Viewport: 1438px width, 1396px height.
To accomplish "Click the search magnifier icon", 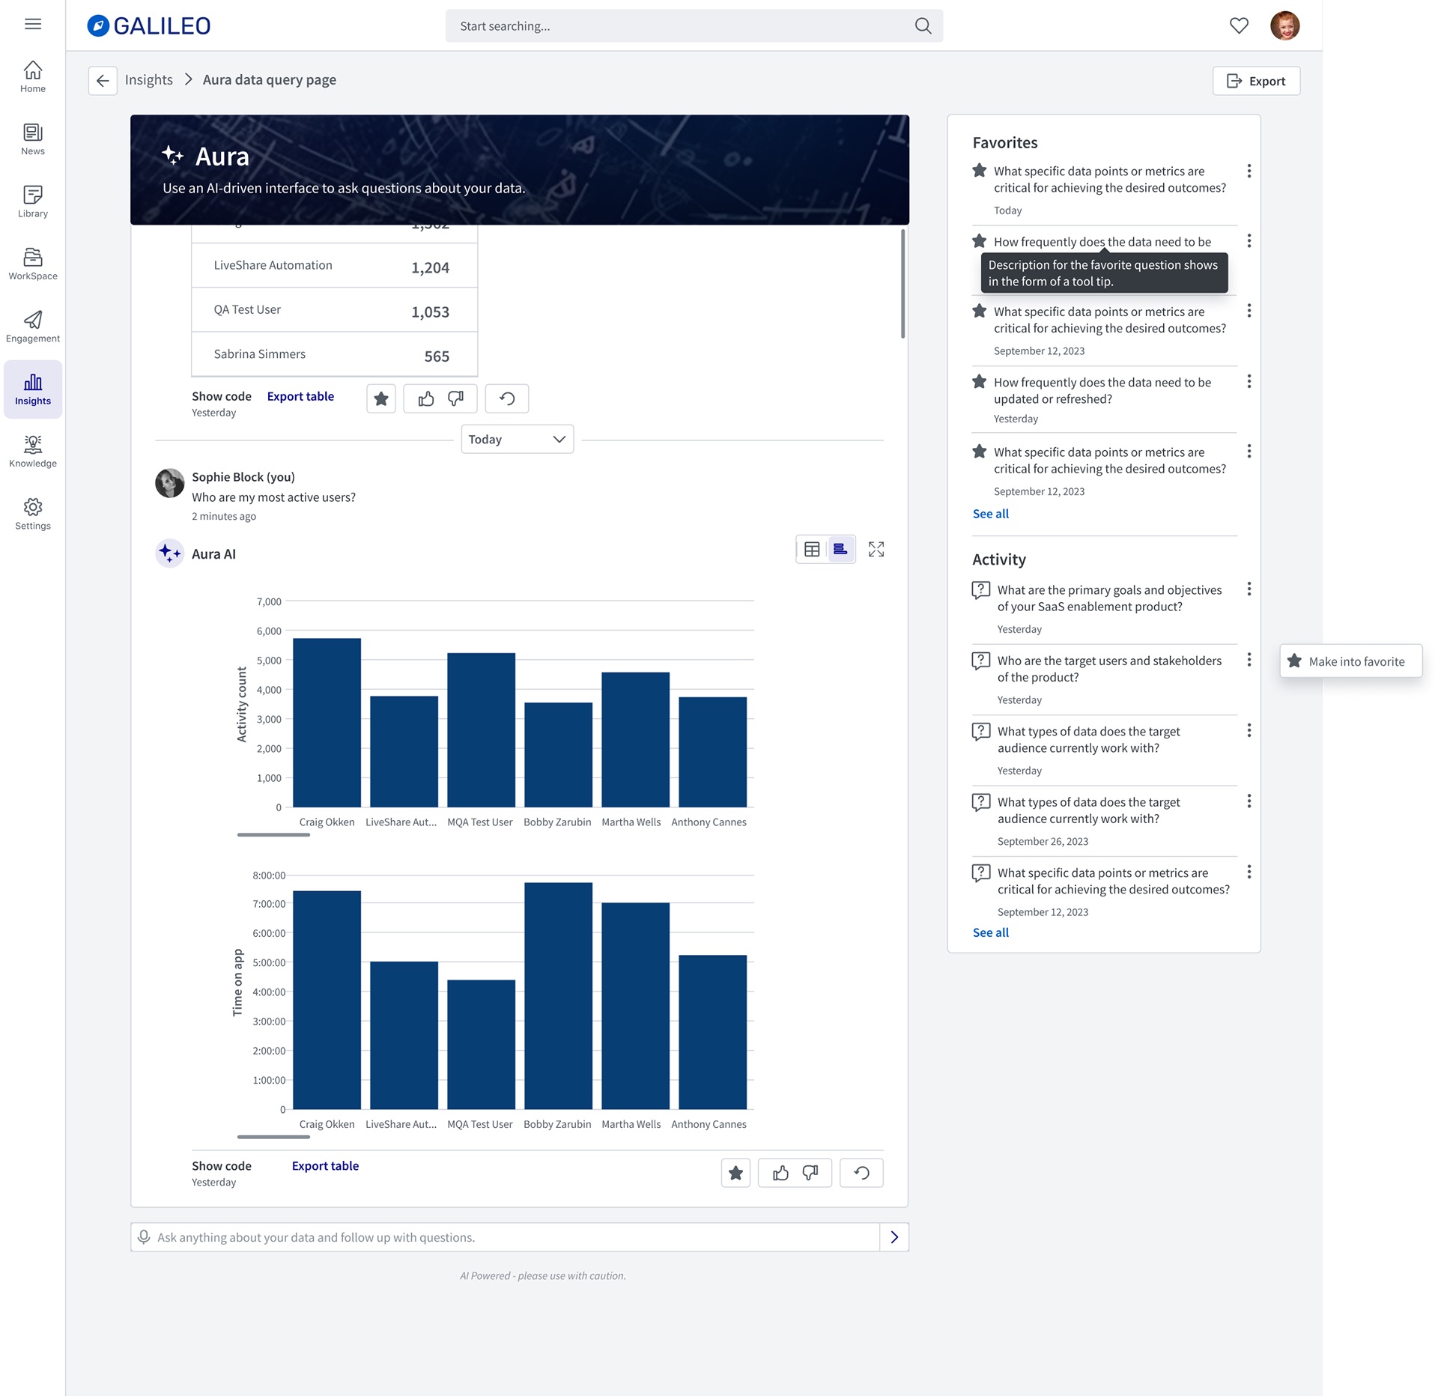I will tap(923, 26).
